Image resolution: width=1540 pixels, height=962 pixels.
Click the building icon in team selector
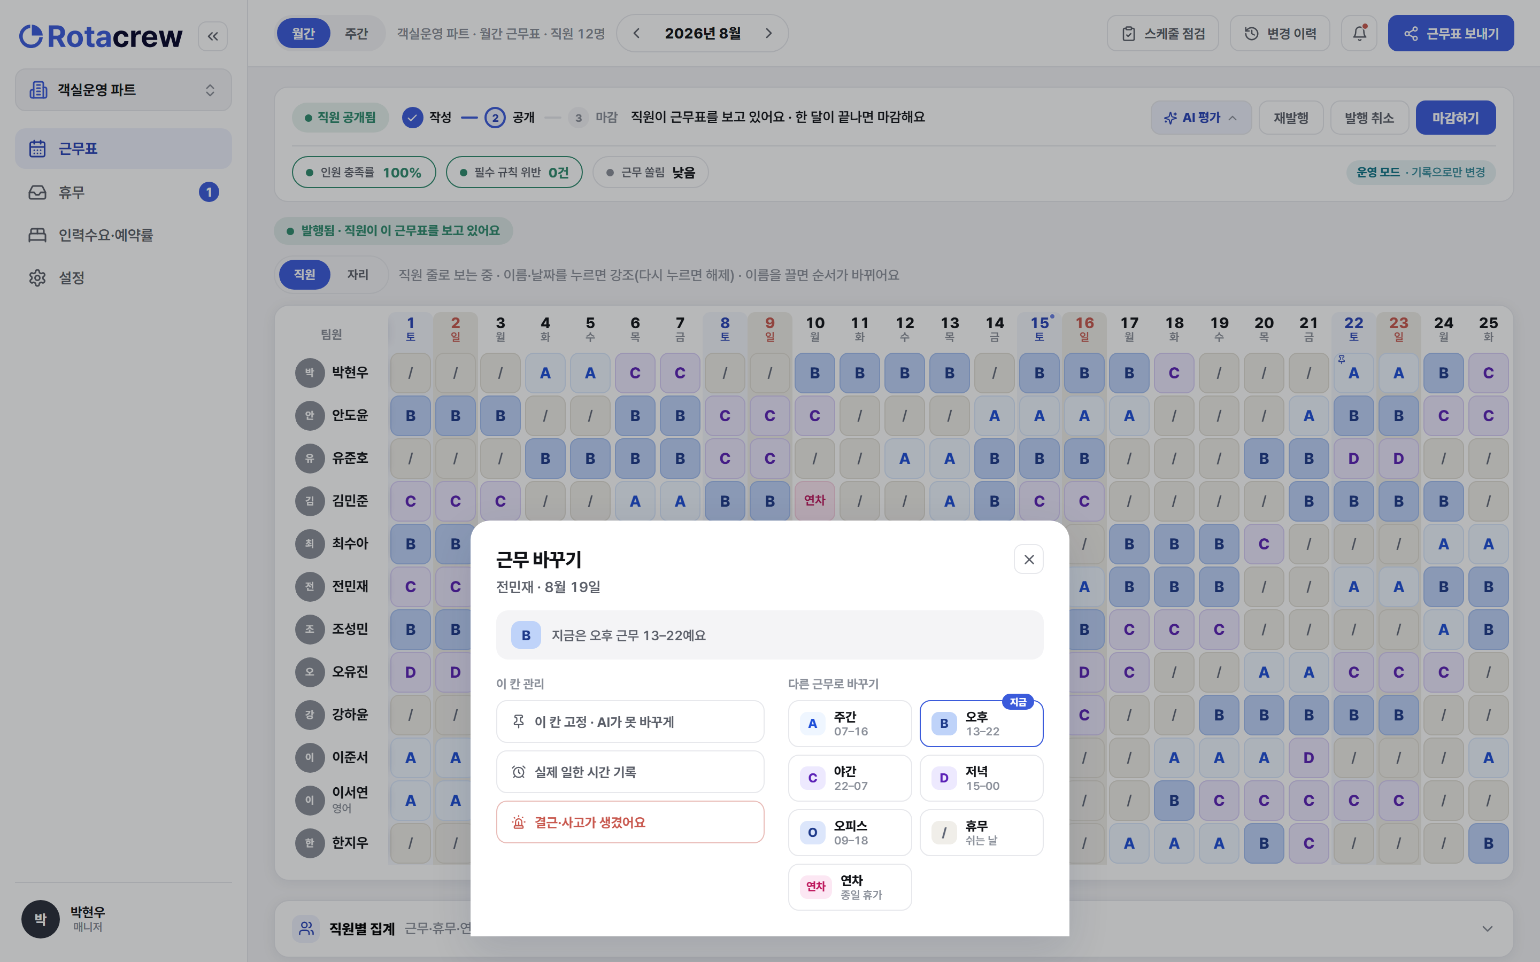39,90
